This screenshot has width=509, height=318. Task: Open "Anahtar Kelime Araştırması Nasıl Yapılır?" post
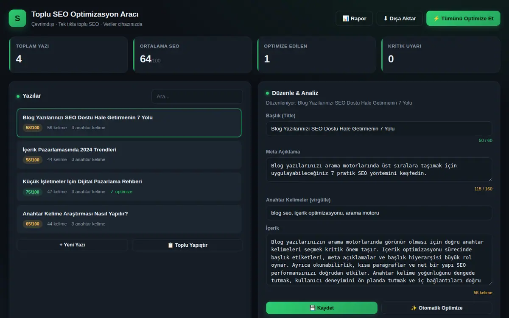pos(129,219)
